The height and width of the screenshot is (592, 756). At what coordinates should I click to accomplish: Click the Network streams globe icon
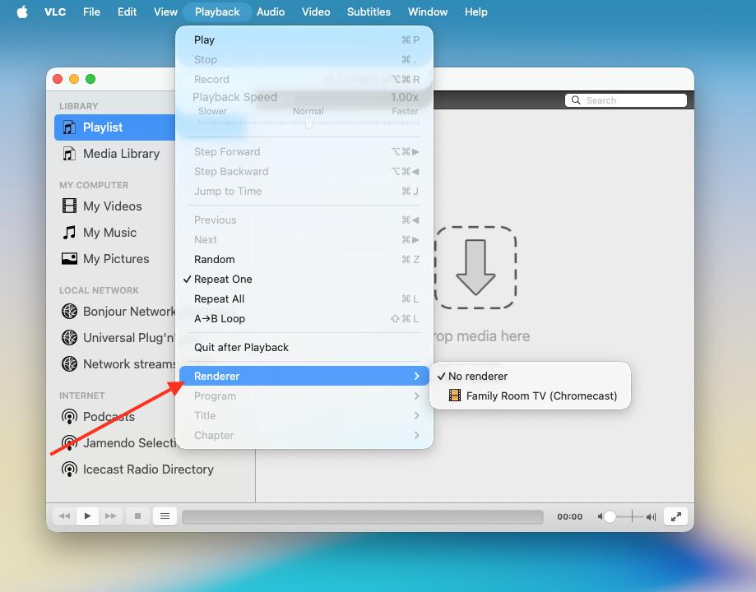[x=69, y=364]
